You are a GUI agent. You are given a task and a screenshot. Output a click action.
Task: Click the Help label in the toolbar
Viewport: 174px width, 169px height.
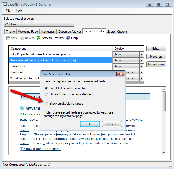(x=74, y=38)
